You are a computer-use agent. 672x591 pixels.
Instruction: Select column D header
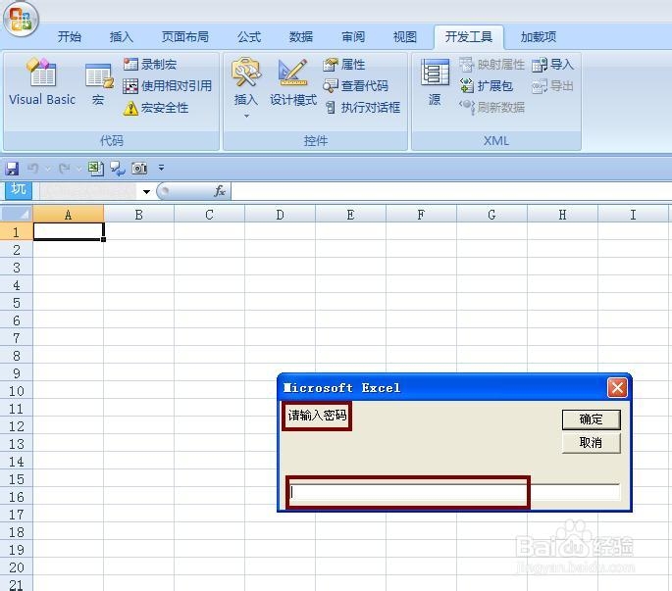(280, 215)
